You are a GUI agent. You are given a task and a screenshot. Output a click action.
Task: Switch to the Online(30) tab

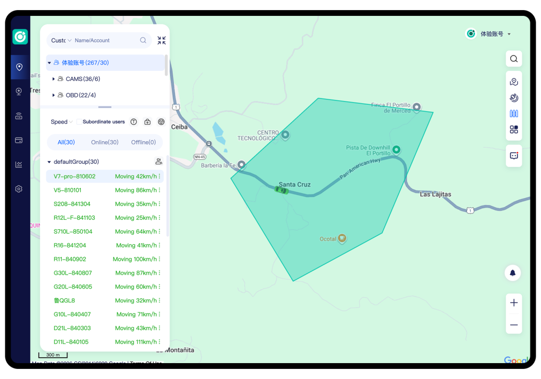[x=105, y=142]
